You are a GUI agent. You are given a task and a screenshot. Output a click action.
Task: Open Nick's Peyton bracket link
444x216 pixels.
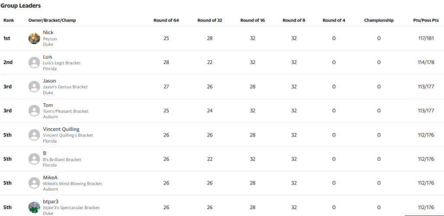[50, 39]
